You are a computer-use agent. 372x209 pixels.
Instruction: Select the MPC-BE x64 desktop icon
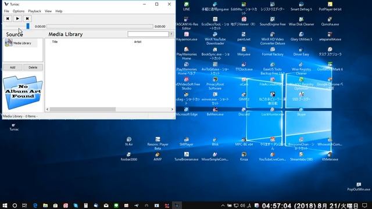click(x=244, y=142)
